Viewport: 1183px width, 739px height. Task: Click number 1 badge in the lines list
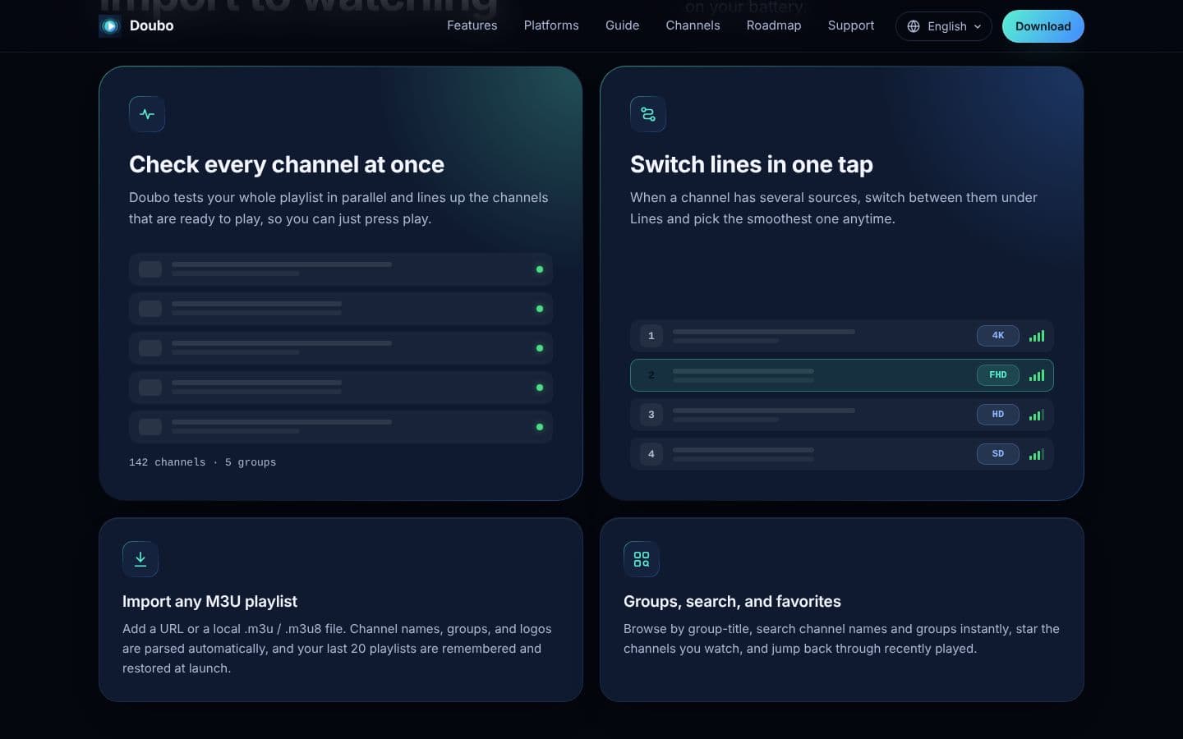click(x=651, y=336)
